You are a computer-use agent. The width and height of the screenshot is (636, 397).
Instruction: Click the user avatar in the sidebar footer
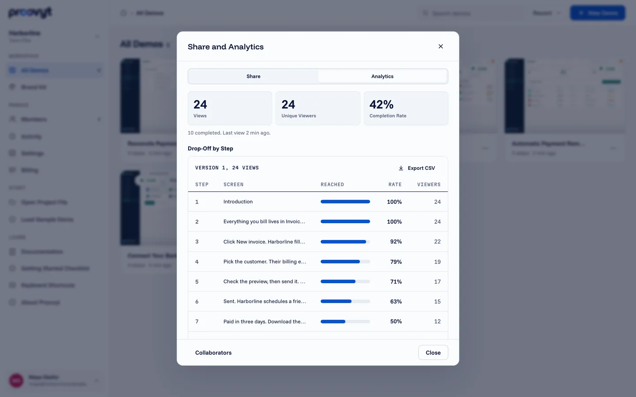[16, 380]
